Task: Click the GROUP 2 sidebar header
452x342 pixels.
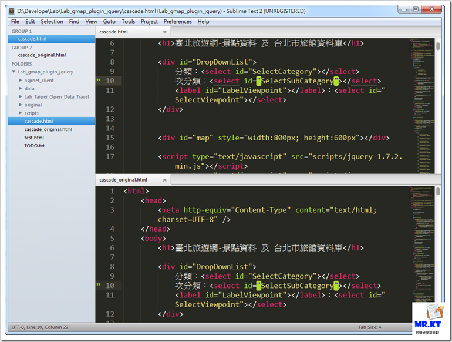Action: [22, 48]
